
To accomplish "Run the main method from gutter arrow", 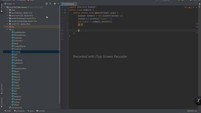I will 65,13.
